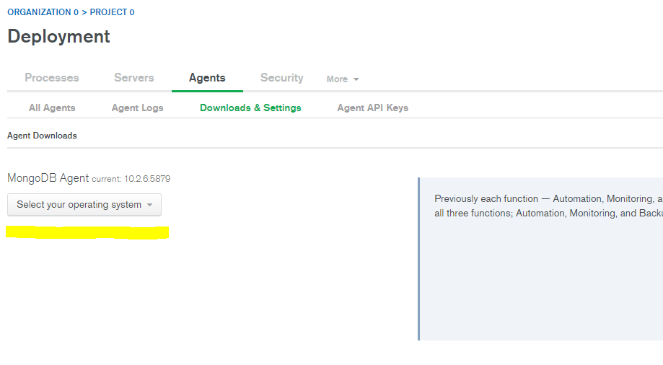663x365 pixels.
Task: Go to the Security tab
Action: click(x=281, y=78)
